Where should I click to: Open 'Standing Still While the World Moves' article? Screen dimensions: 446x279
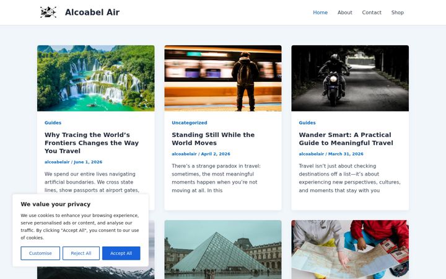tap(213, 139)
